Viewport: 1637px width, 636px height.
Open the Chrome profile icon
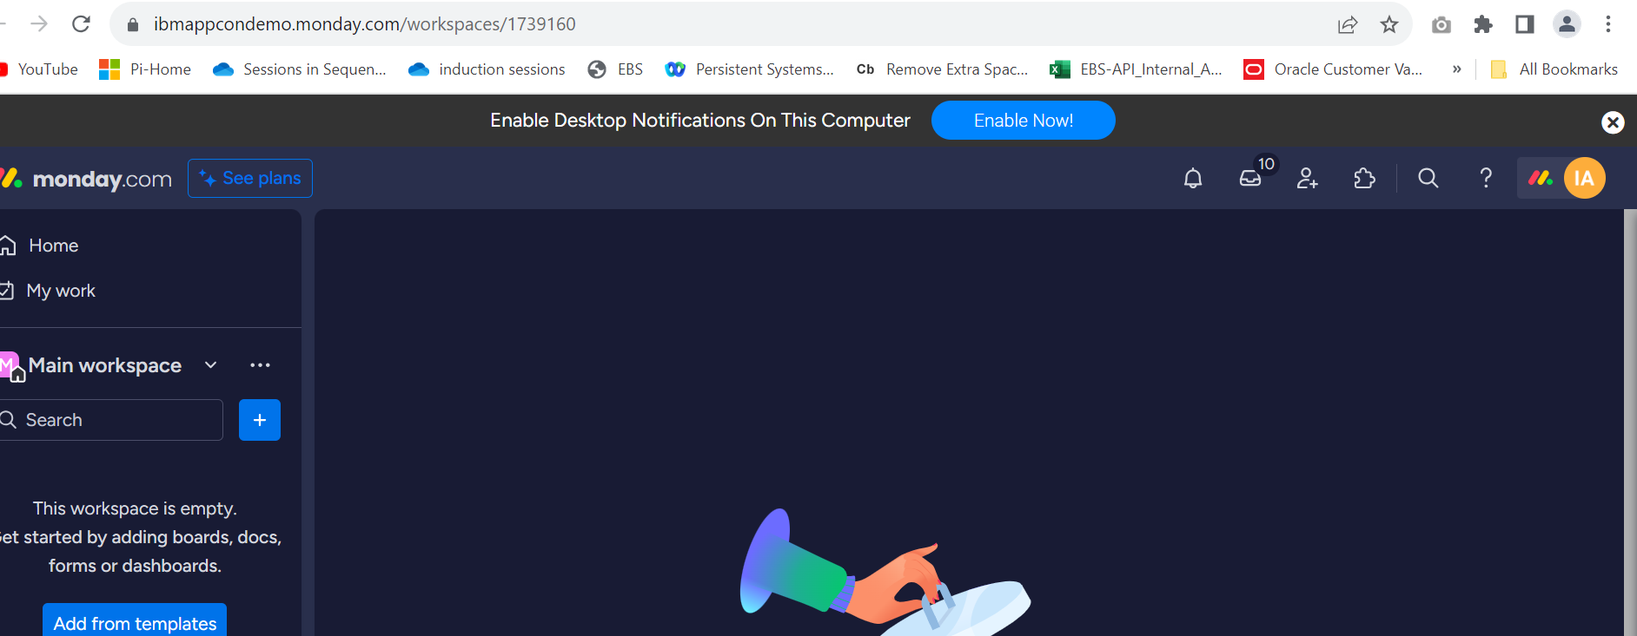(x=1567, y=24)
